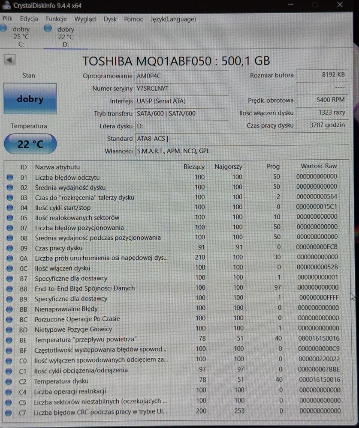Click the features field S.M.A.R.T., APM, NCQ, GPL
The height and width of the screenshot is (428, 359).
point(241,151)
